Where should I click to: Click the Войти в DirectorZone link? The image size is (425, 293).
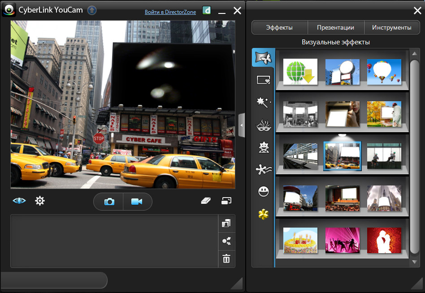tap(170, 12)
